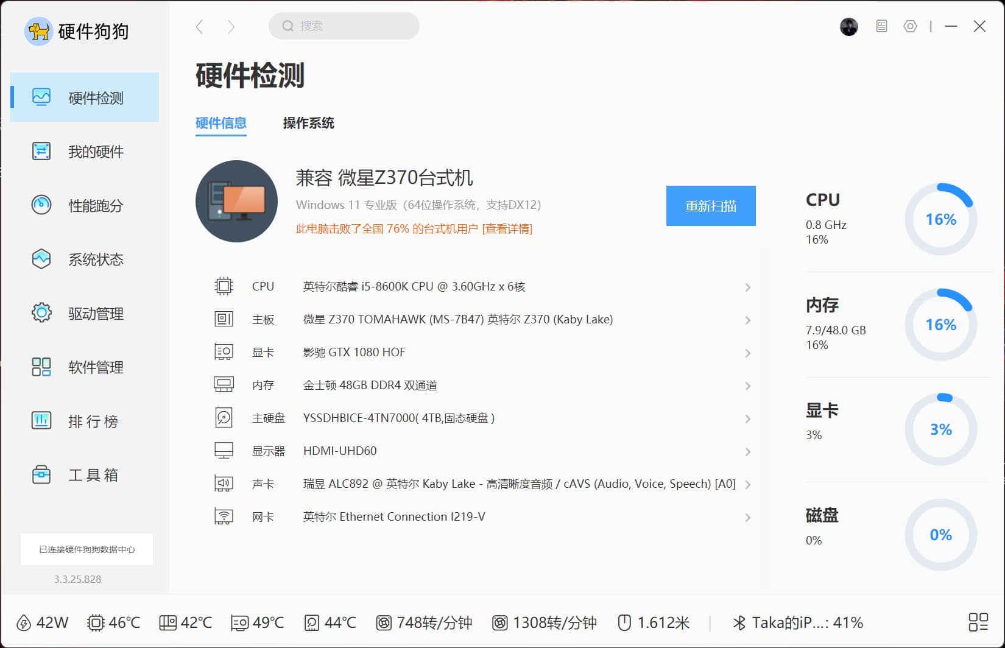Click memory usage 7.9/48.0 GB value

coord(836,330)
